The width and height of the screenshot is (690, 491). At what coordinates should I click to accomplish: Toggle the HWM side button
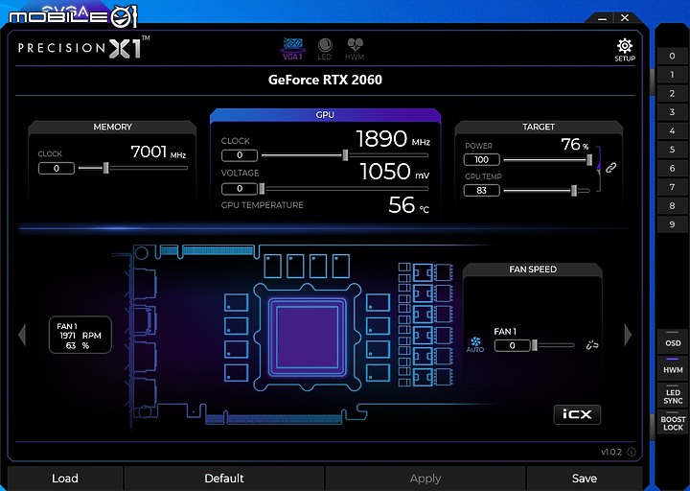tap(673, 367)
